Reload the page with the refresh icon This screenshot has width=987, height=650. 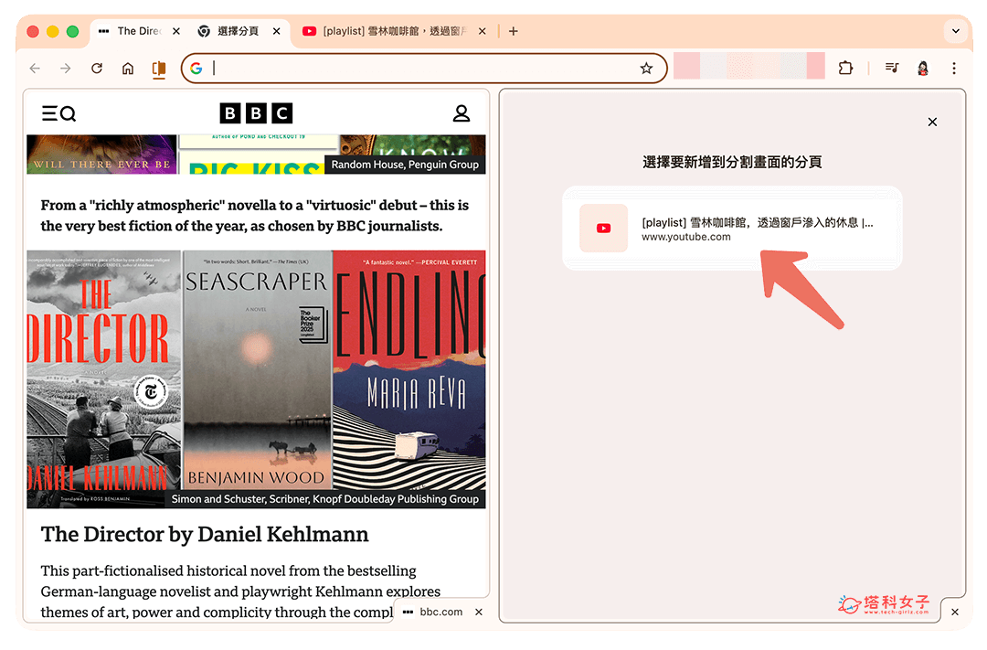coord(97,68)
